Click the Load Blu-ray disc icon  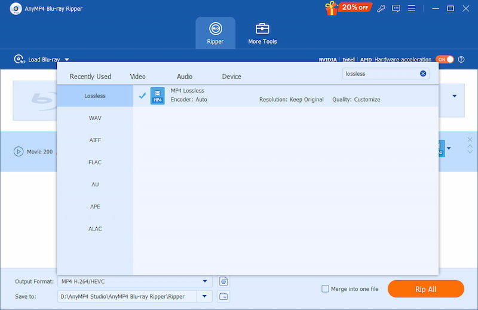click(x=19, y=59)
